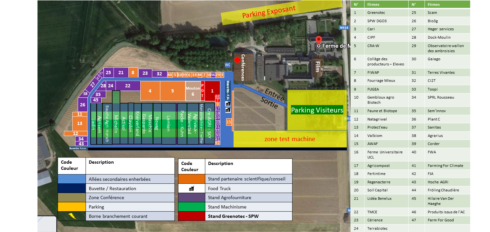
Task: Select purple stand 22
Action: coord(128,86)
